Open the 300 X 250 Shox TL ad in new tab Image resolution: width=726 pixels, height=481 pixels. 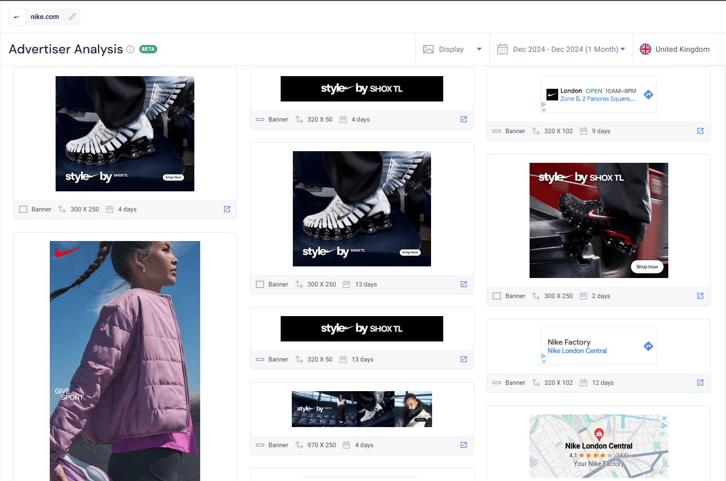(464, 284)
